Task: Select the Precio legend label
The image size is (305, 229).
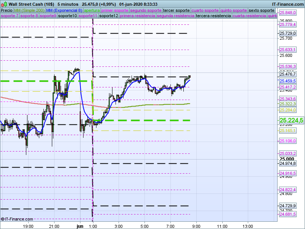Action: tap(6, 11)
